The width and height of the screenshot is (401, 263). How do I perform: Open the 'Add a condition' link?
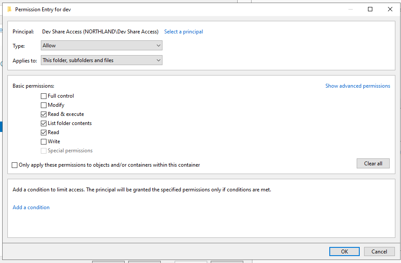pyautogui.click(x=31, y=207)
